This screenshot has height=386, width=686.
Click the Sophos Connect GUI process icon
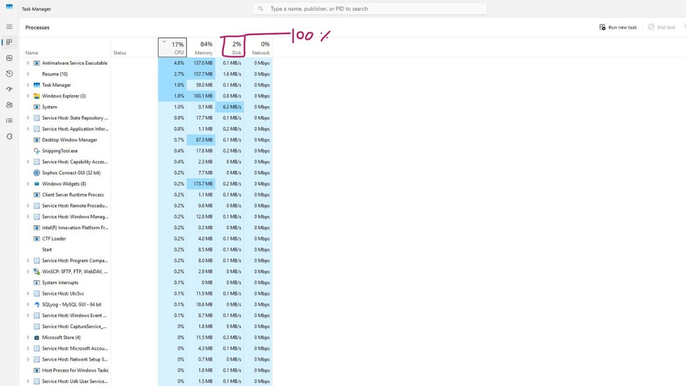click(36, 173)
